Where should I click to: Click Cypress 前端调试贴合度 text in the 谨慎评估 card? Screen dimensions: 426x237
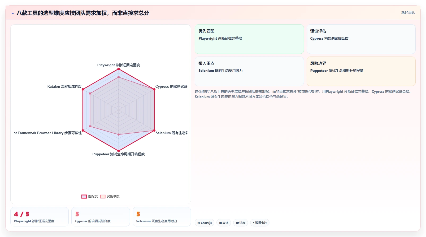pos(329,38)
